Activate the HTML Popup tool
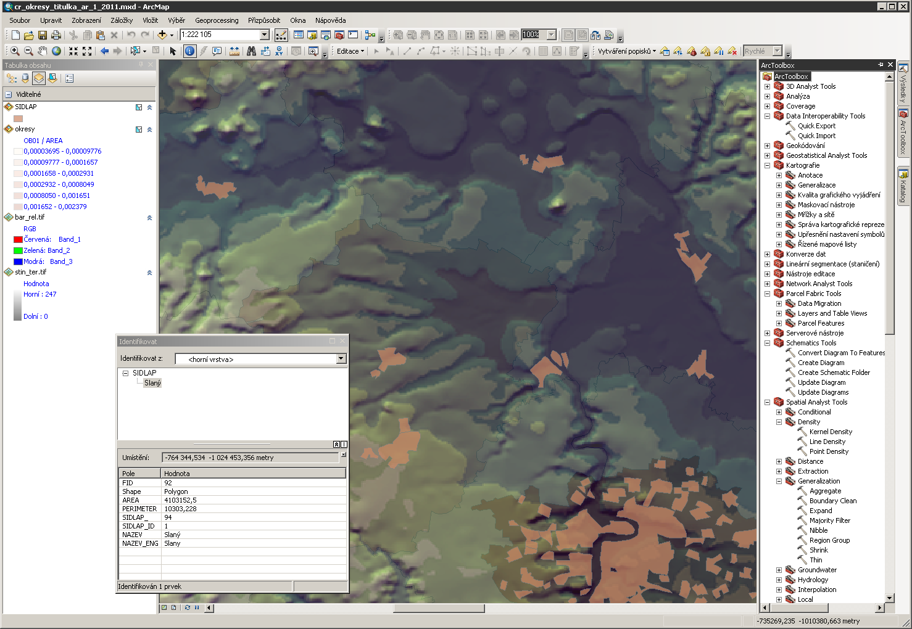912x629 pixels. (x=217, y=51)
